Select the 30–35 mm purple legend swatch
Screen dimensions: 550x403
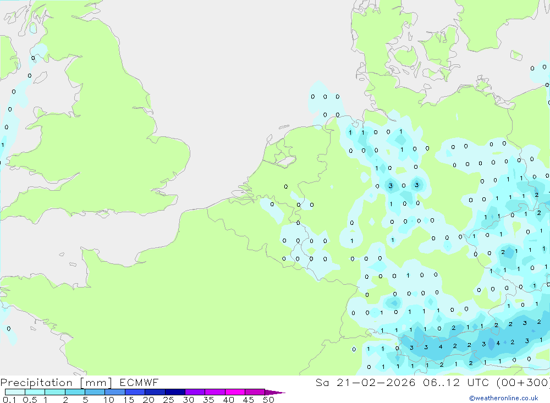point(195,392)
